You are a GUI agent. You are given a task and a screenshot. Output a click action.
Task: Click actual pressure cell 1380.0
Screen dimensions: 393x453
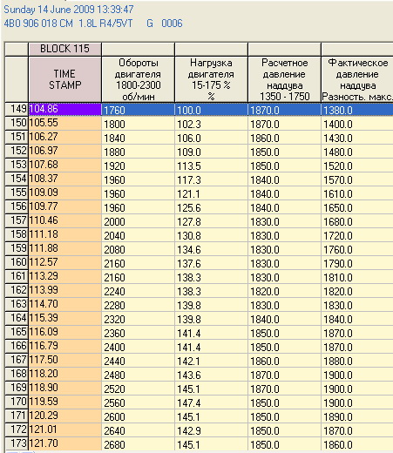[x=357, y=110]
